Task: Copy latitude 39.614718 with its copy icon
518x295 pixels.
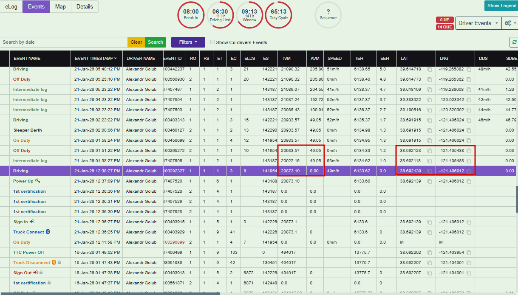Action: 430,69
